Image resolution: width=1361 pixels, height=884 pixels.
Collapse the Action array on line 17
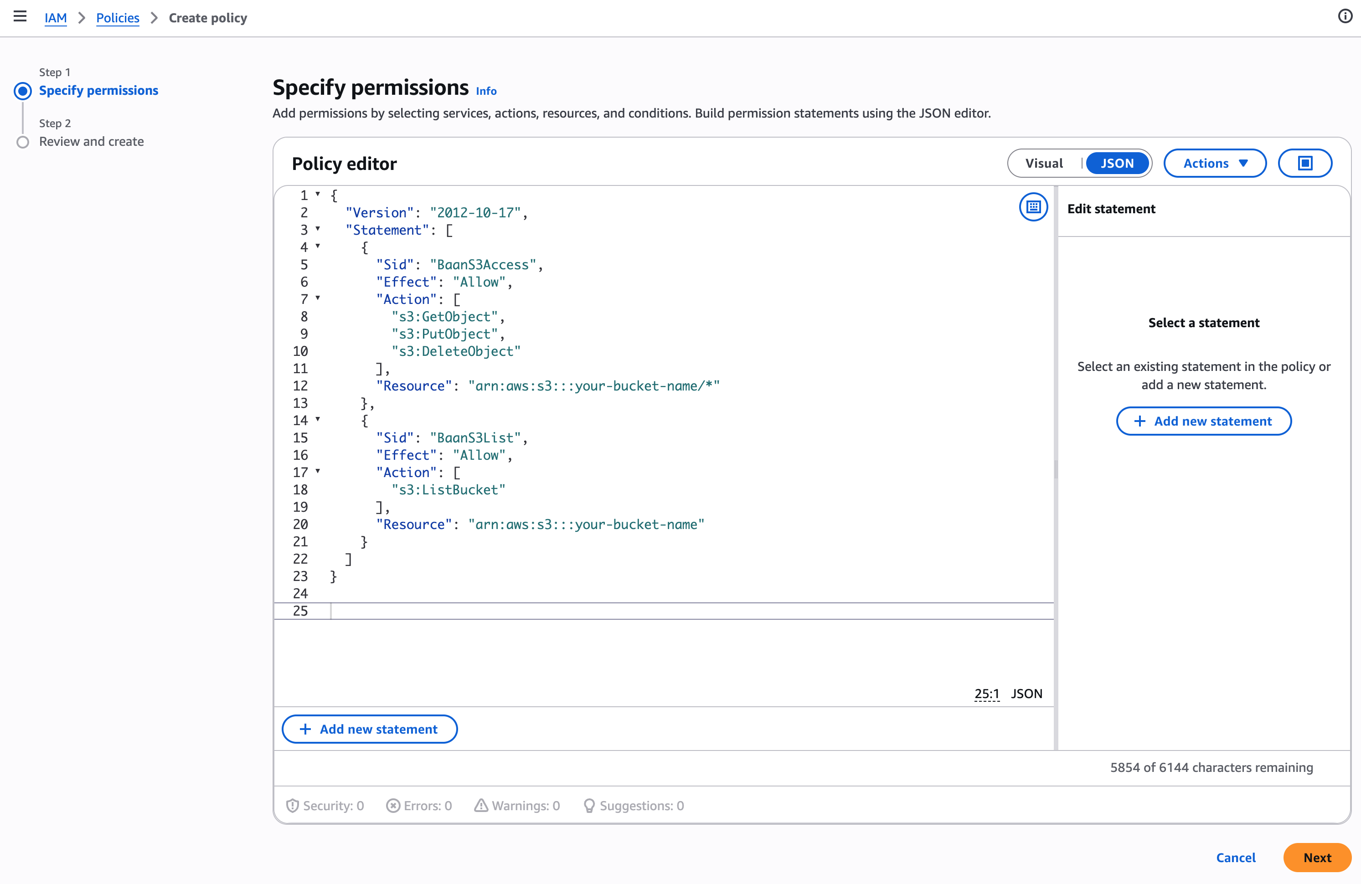[318, 471]
